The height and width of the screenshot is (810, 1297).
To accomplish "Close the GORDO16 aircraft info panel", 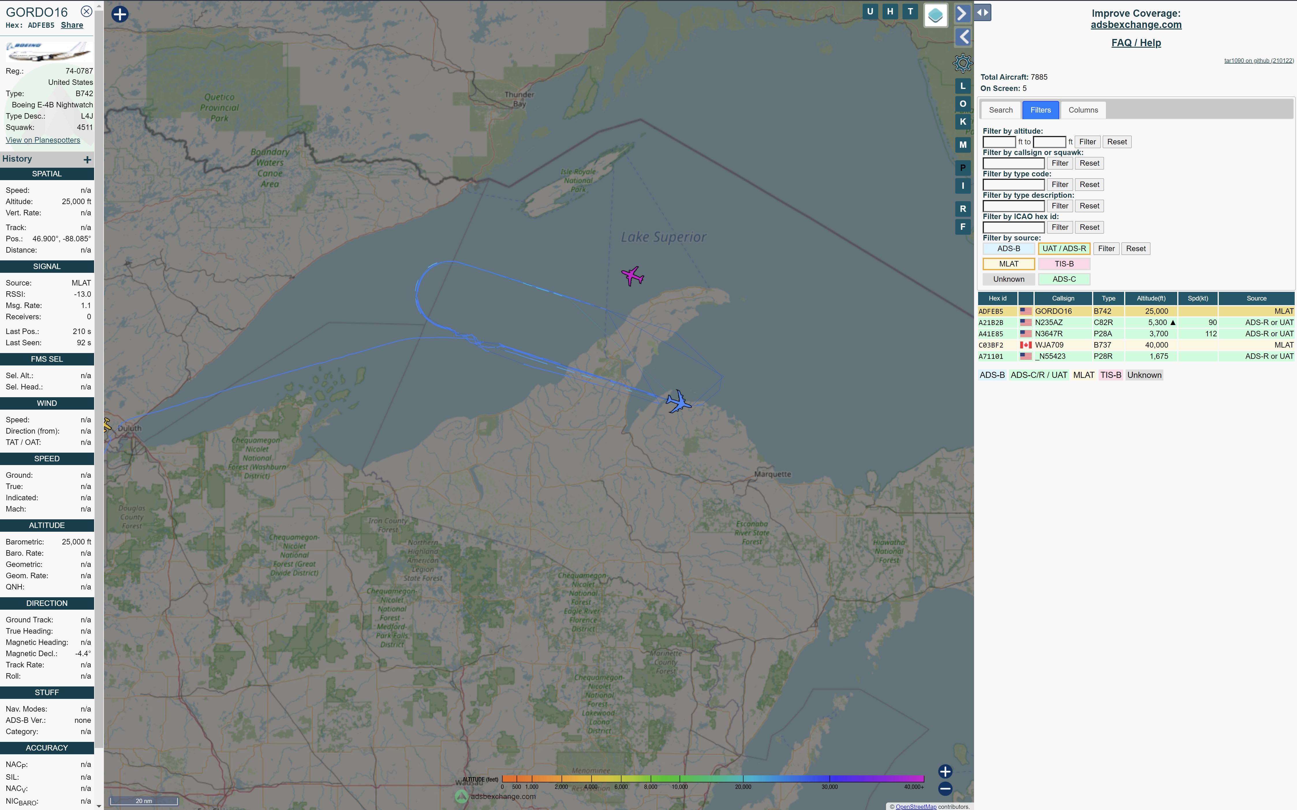I will click(86, 11).
